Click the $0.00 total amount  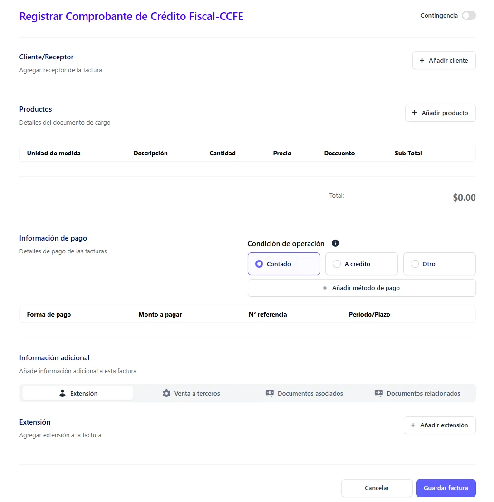point(464,197)
